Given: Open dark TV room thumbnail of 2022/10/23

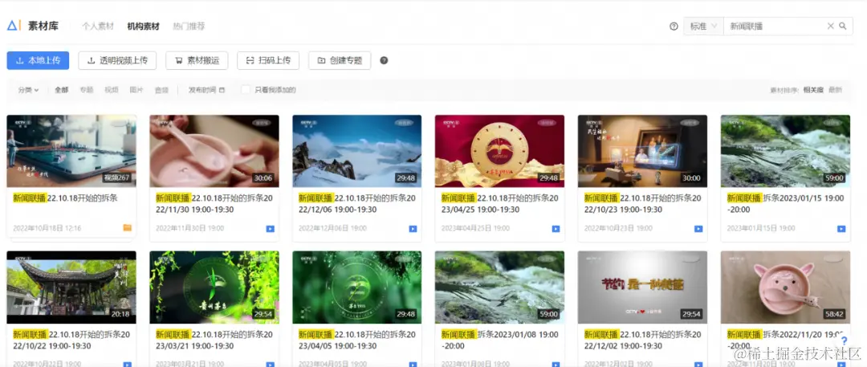Looking at the screenshot, I should tap(642, 151).
